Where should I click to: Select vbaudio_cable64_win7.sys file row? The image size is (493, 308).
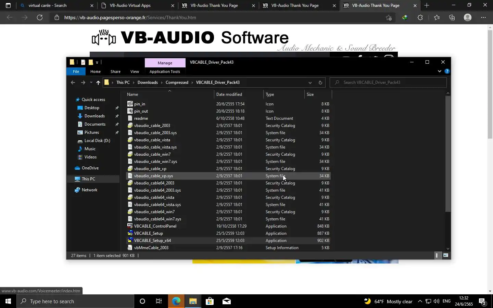point(228,219)
